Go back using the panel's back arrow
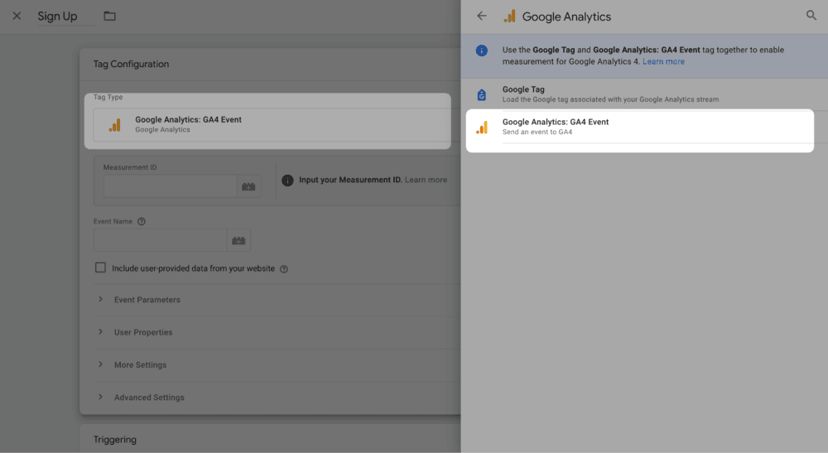828x453 pixels. pos(482,16)
